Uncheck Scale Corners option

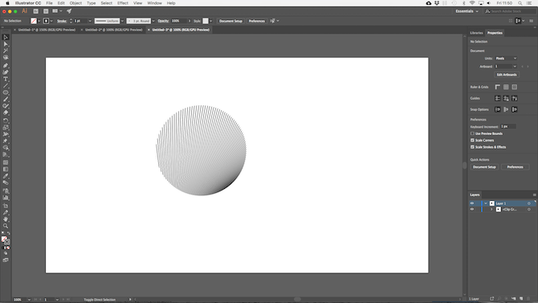pos(472,141)
